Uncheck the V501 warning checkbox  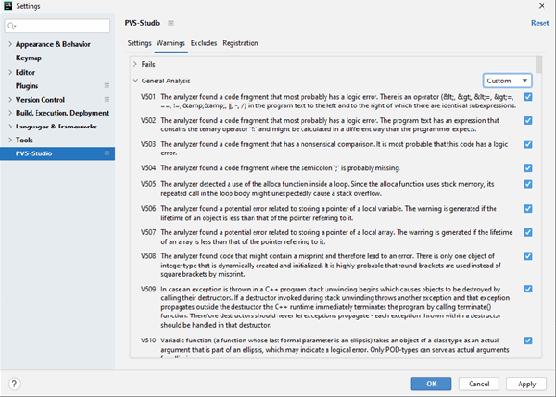pyautogui.click(x=528, y=97)
